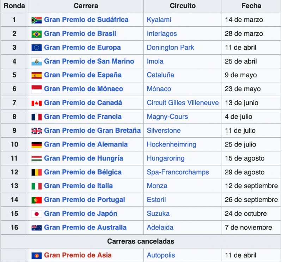Click the South Africa flag icon
Screen dimensions: 282x262
[37, 20]
